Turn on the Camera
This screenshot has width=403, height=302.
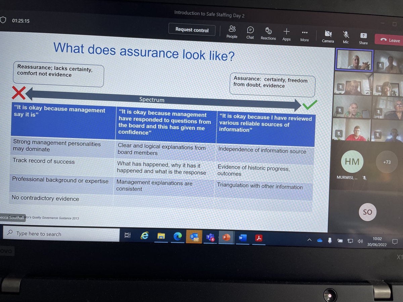(x=328, y=37)
